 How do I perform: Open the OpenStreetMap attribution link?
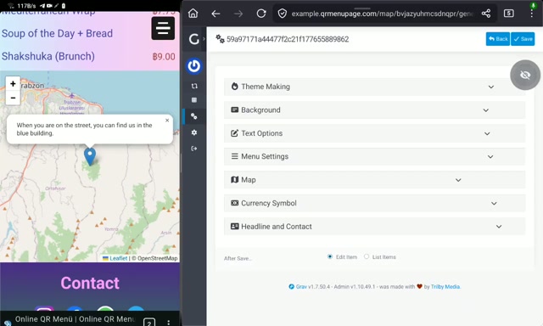click(x=157, y=258)
